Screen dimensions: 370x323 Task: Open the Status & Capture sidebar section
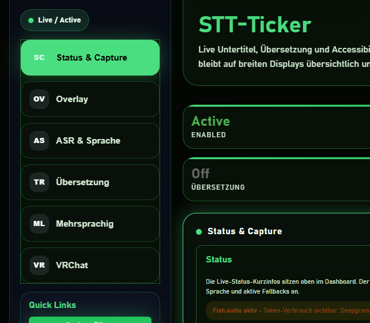pyautogui.click(x=90, y=58)
